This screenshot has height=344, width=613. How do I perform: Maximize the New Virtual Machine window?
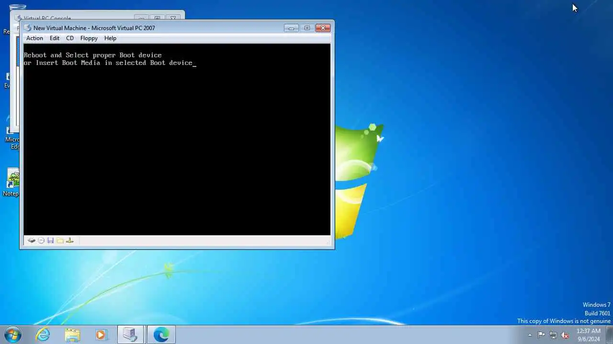tap(307, 28)
